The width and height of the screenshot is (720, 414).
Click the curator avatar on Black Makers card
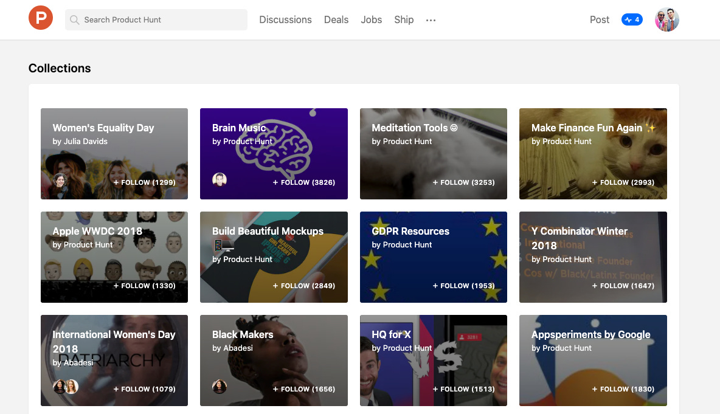coord(220,387)
